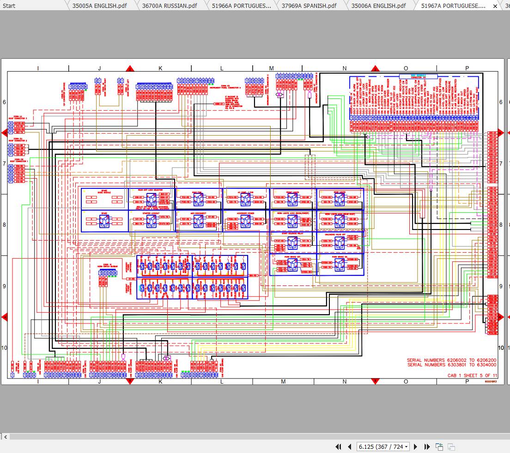Close the 51967A PORTUGUESE tab
The height and width of the screenshot is (453, 510).
point(495,6)
